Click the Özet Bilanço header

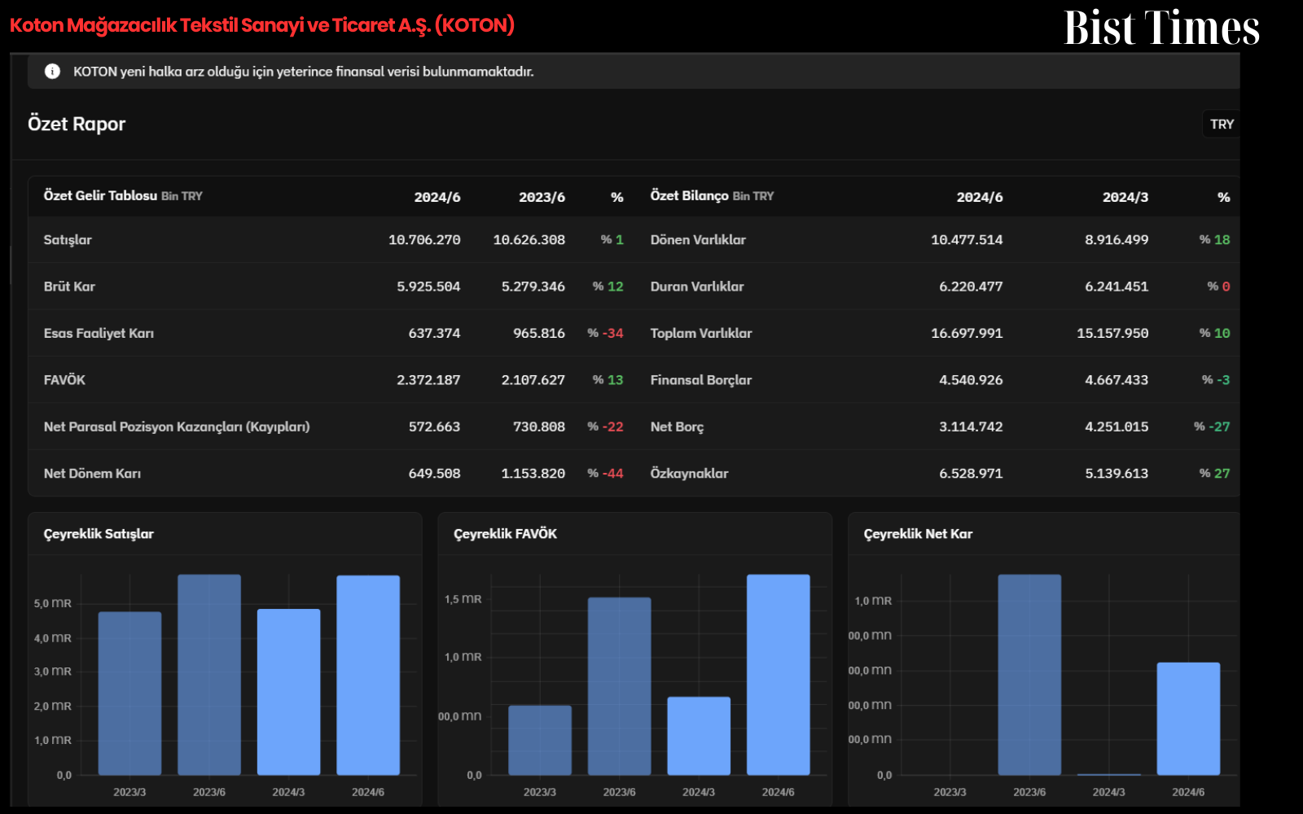[x=689, y=196]
